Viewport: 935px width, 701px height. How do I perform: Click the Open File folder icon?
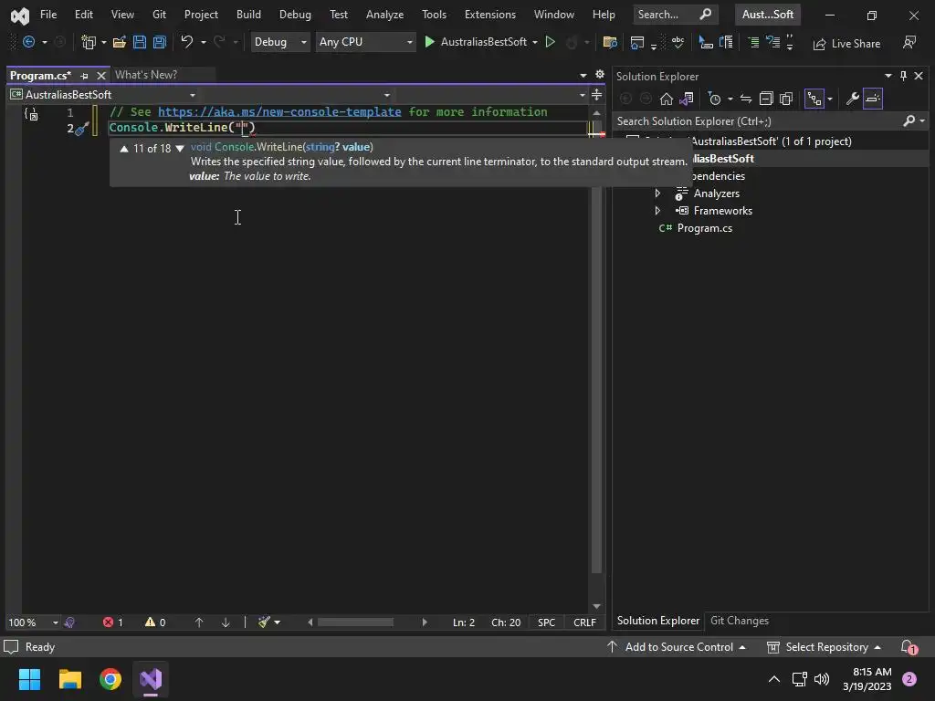click(x=120, y=42)
